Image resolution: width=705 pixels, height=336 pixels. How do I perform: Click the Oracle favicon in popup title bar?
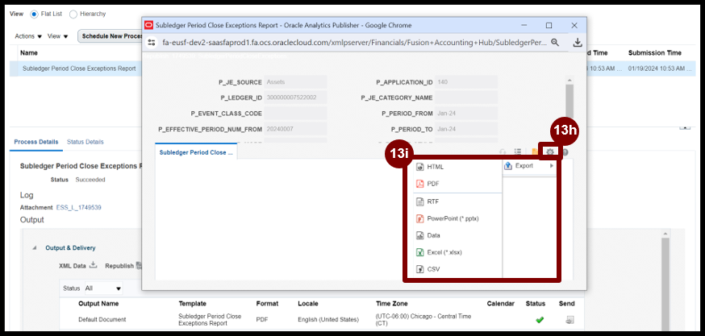148,25
